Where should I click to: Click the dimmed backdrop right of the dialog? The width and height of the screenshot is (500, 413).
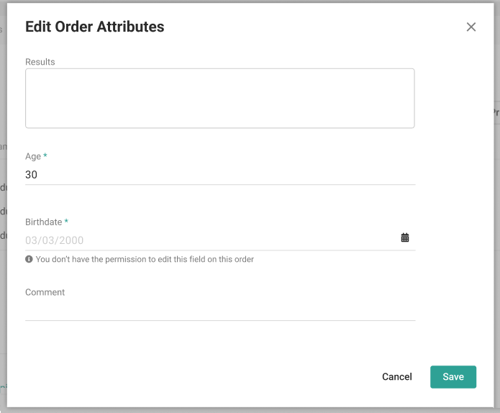tap(496, 216)
